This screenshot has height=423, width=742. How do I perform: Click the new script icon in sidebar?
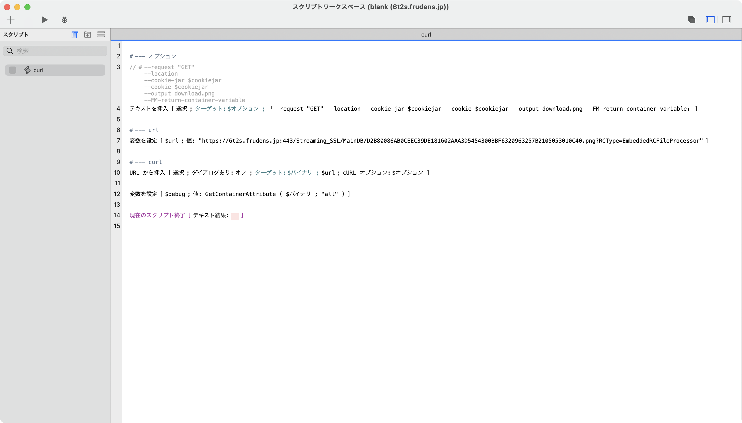tap(75, 35)
